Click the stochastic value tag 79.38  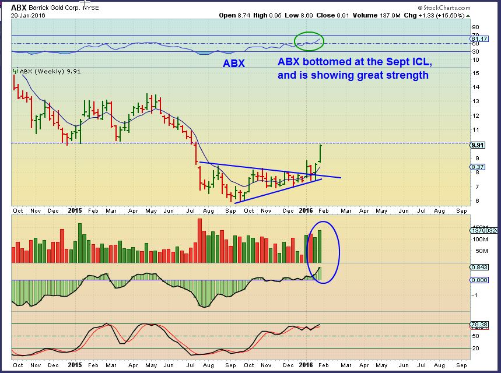point(479,324)
